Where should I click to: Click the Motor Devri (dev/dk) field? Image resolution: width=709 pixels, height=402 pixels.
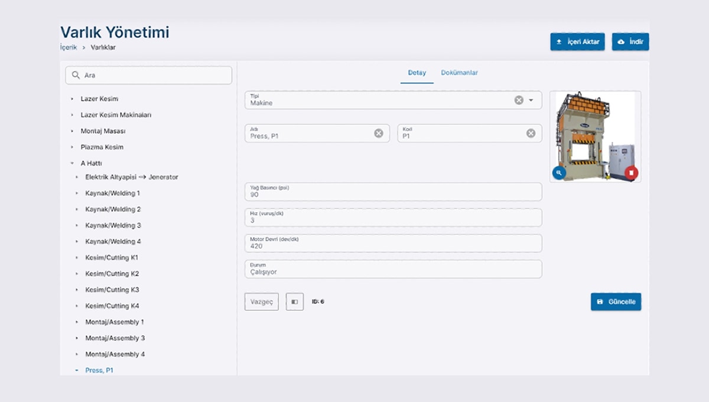[393, 243]
